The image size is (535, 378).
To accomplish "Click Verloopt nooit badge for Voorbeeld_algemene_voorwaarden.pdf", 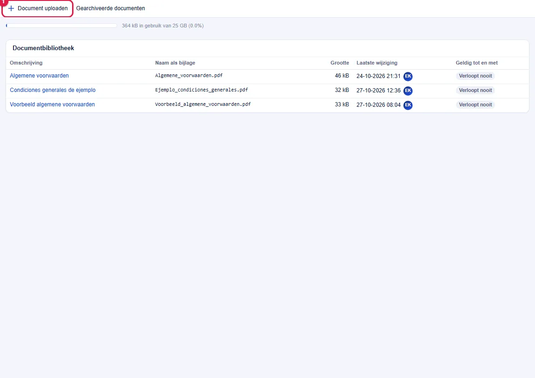I will [x=475, y=104].
